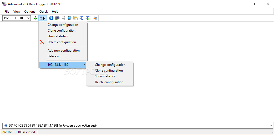Click the blue funnel filter icon
The height and width of the screenshot is (135, 274).
pyautogui.click(x=82, y=18)
